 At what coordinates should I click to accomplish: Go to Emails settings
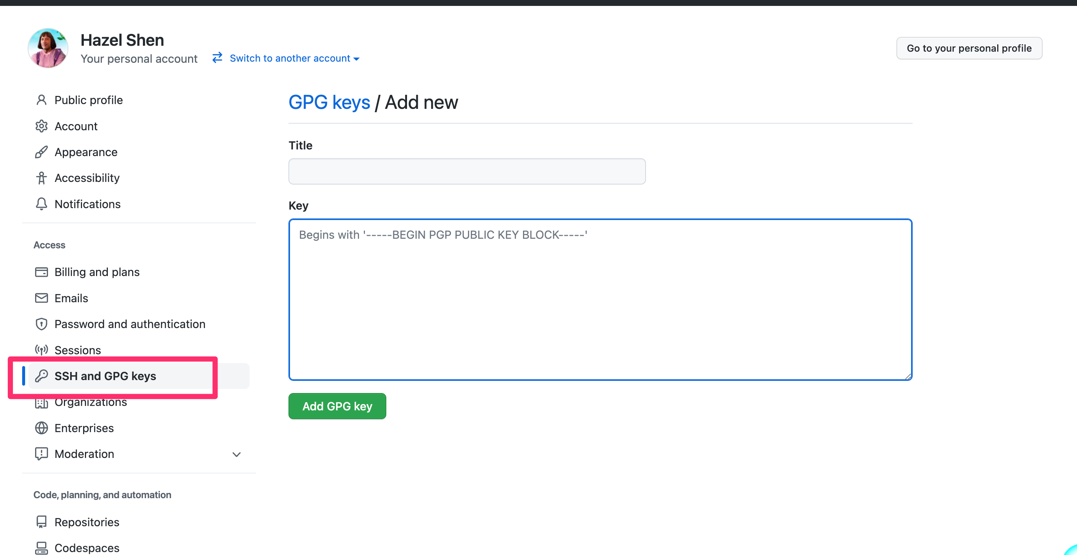pos(139,298)
